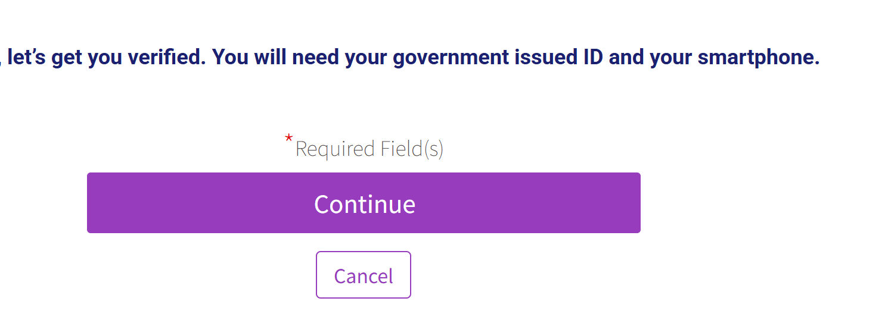Click the Cancel button
This screenshot has width=888, height=320.
(x=364, y=275)
